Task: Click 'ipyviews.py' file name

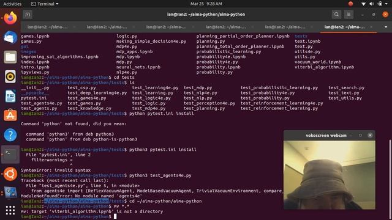Action: (35, 72)
